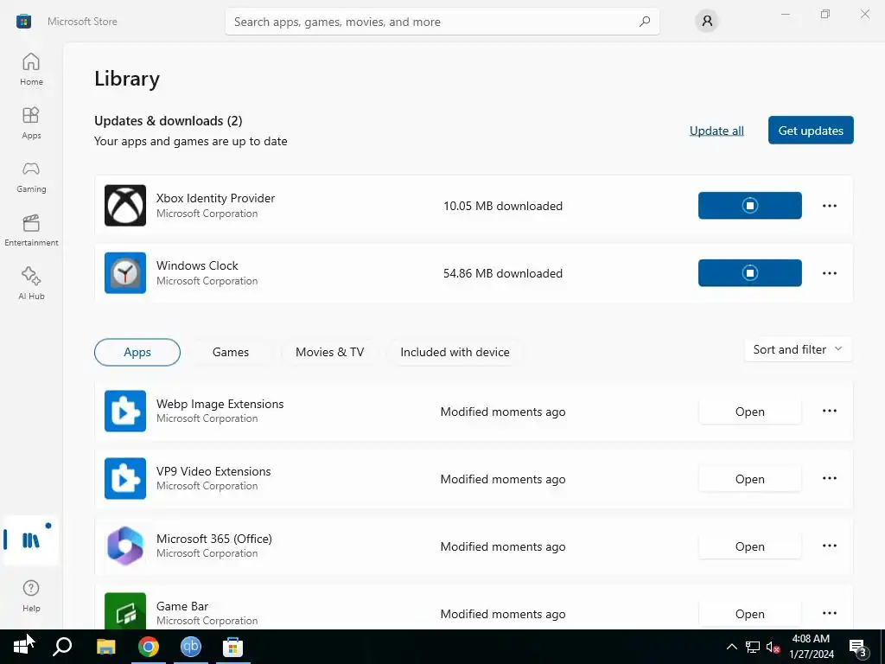
Task: Open VP9 Video Extensions
Action: click(x=749, y=479)
